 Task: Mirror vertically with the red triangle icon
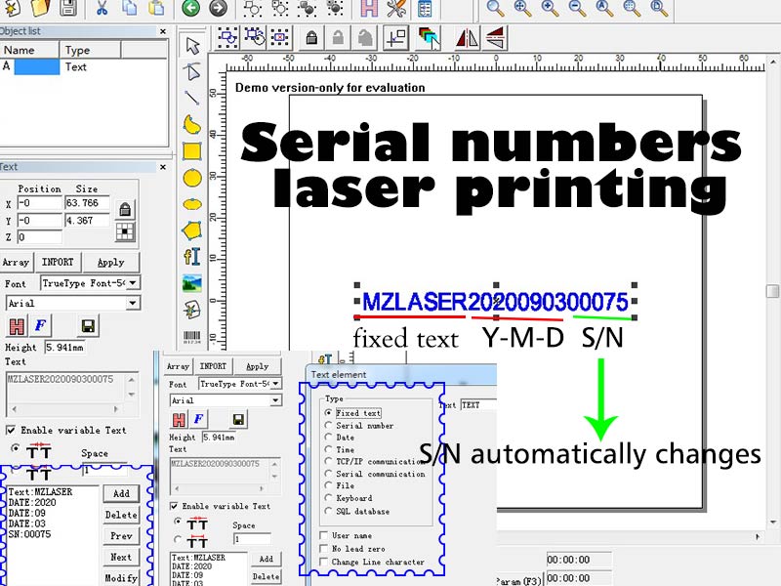point(496,38)
